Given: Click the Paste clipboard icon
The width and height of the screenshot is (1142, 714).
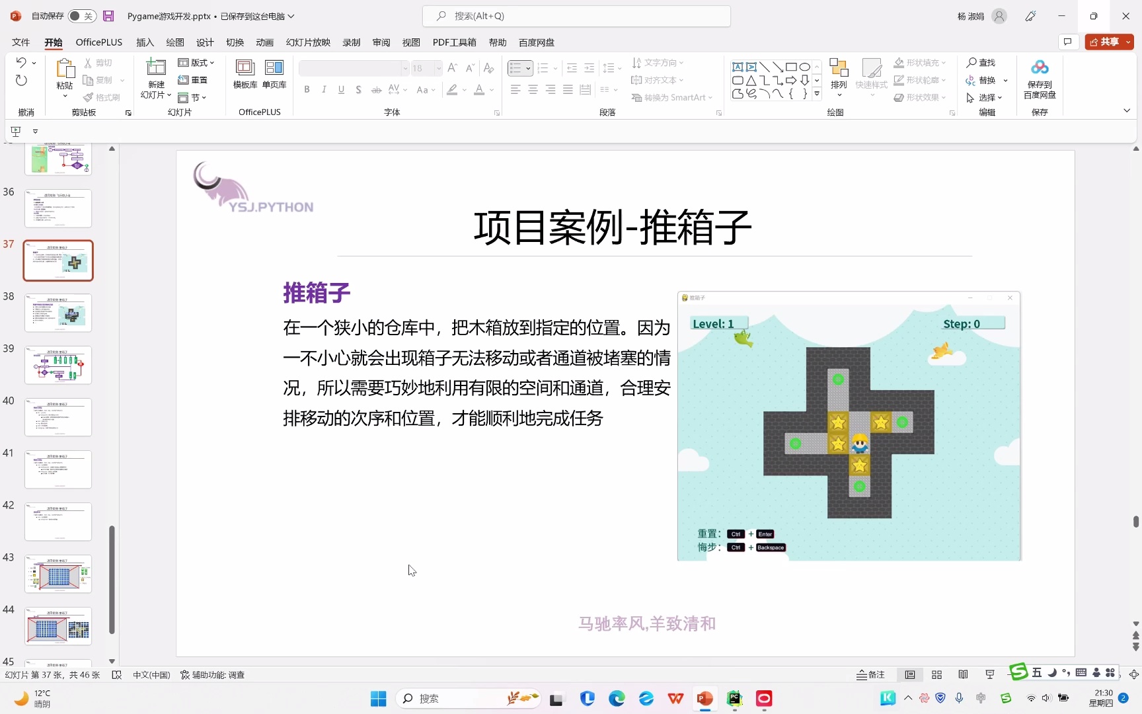Looking at the screenshot, I should pos(65,69).
